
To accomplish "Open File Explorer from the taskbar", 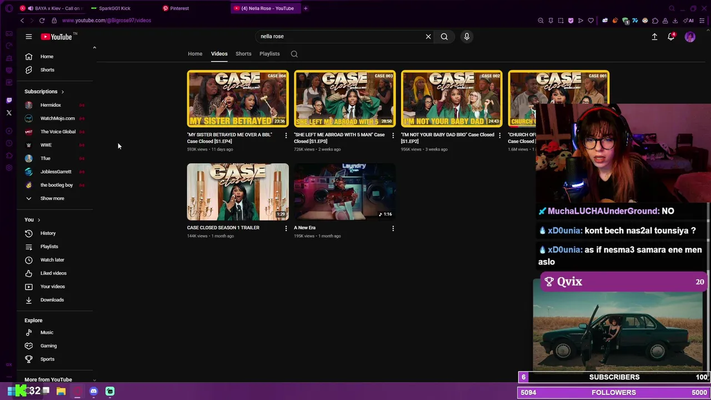I will [61, 391].
